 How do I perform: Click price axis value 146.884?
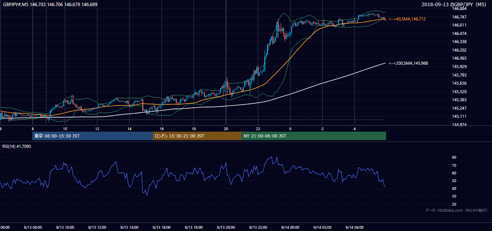tap(459, 8)
